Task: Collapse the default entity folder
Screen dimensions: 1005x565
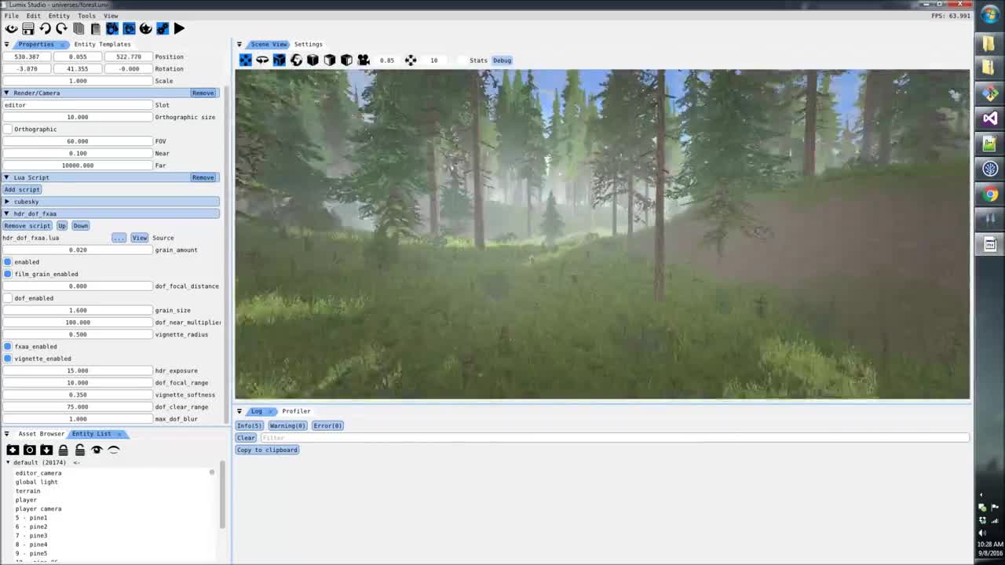Action: point(8,463)
